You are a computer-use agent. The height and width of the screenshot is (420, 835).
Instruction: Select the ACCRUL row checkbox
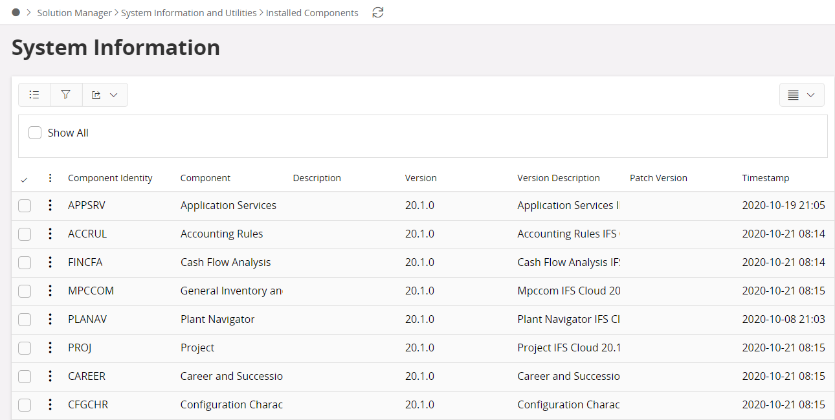click(x=25, y=234)
